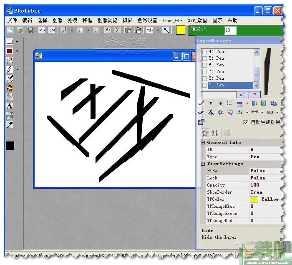Click paste-as-new-window clipboard icon

[138, 30]
